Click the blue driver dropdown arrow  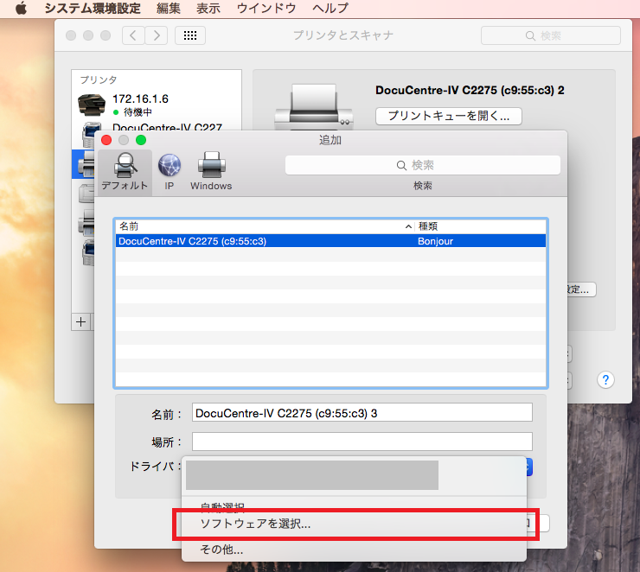pyautogui.click(x=528, y=467)
